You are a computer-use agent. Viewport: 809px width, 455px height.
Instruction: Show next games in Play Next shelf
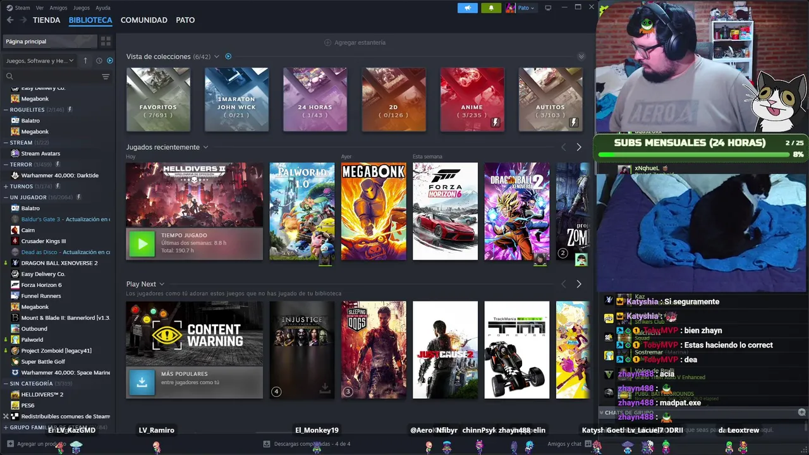pos(578,284)
